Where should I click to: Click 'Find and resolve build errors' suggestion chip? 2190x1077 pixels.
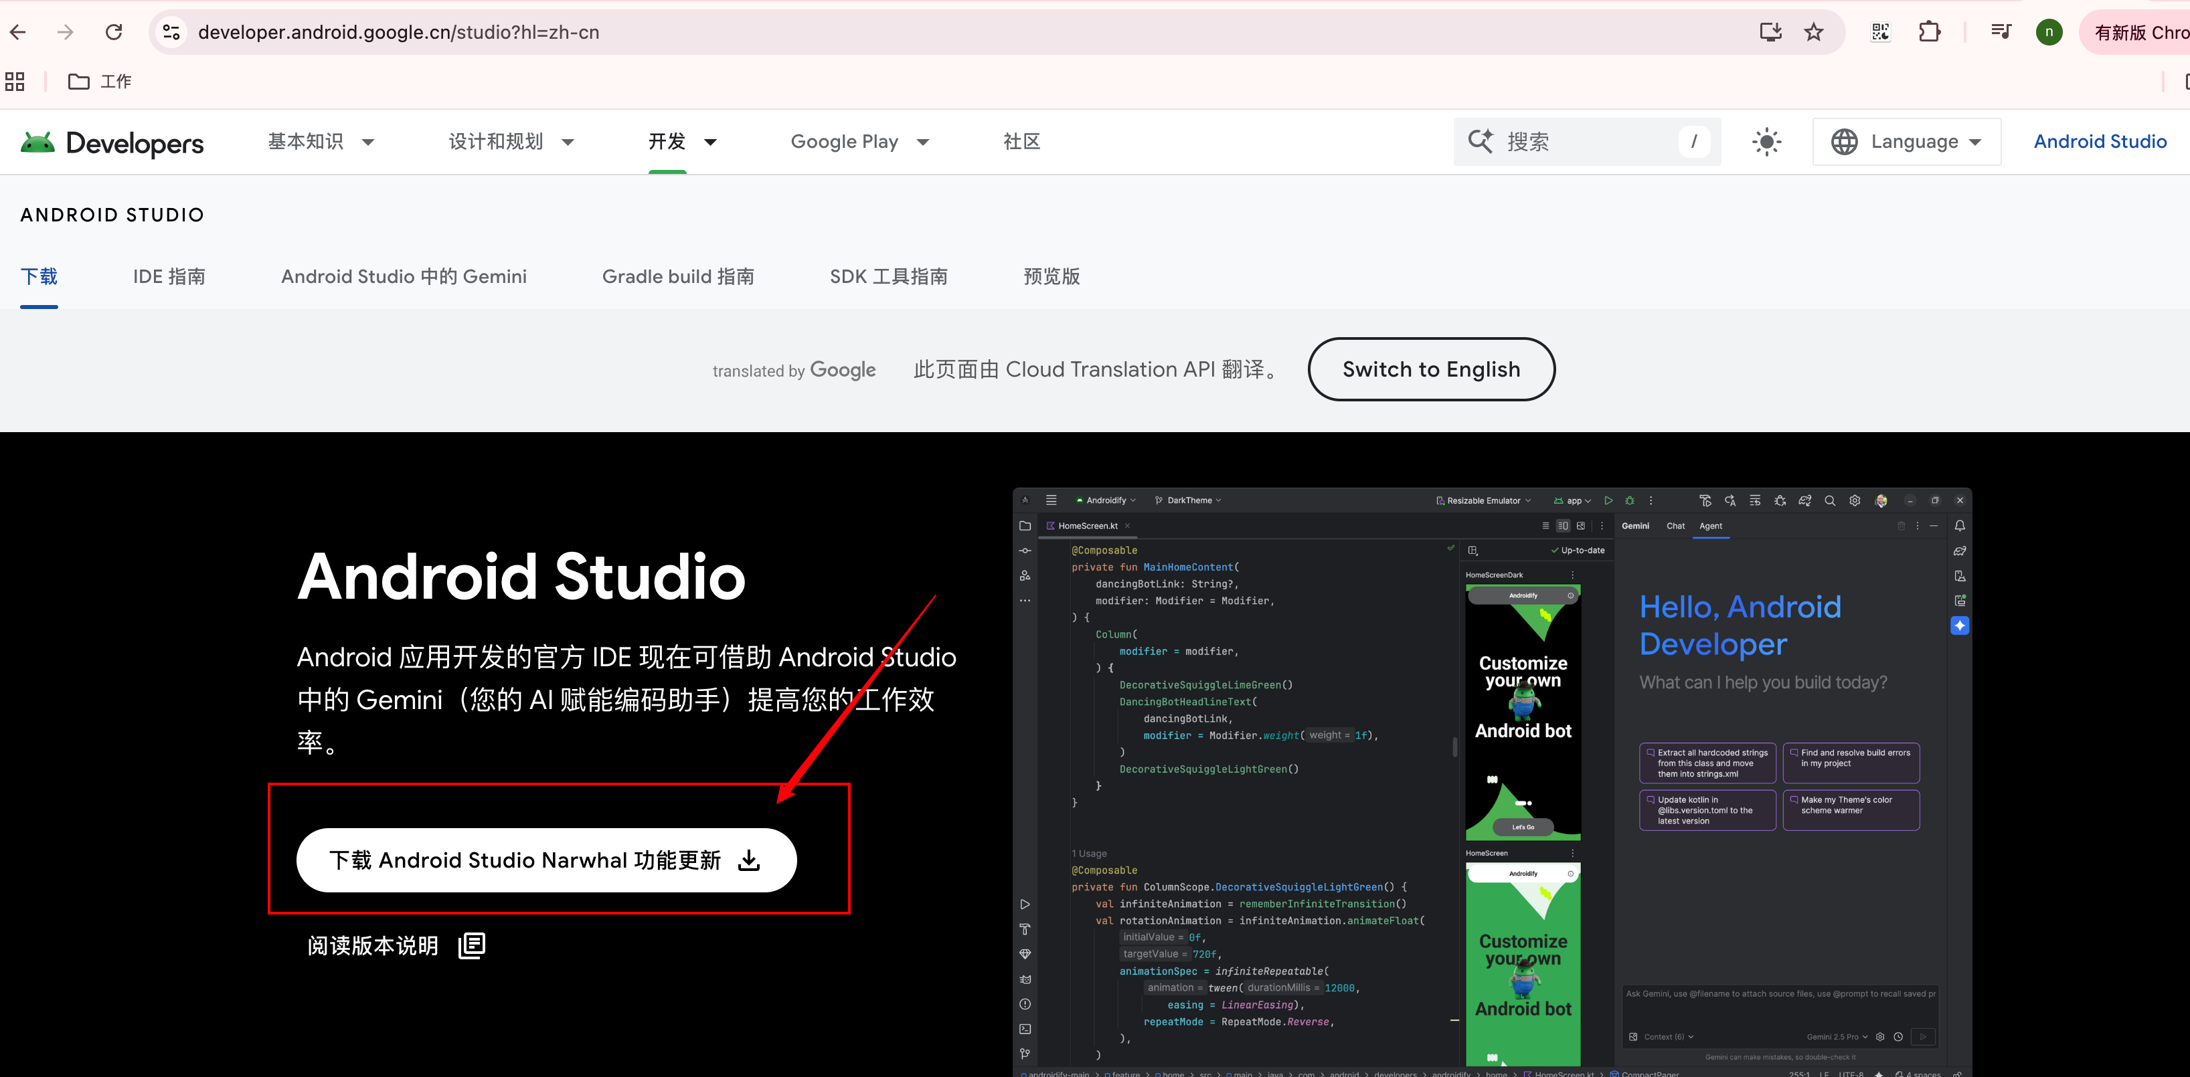pos(1851,763)
